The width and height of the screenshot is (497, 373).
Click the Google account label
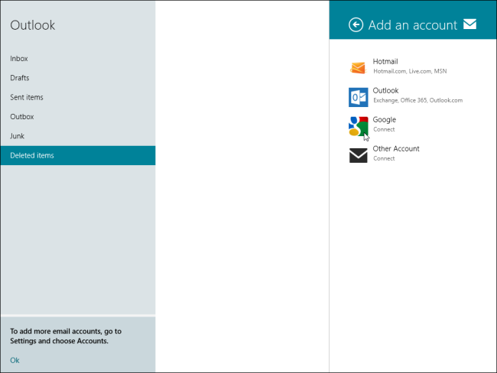click(384, 120)
